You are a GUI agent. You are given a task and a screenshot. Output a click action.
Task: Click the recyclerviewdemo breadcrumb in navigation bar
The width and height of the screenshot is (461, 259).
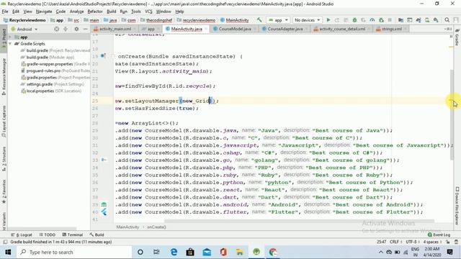196,20
